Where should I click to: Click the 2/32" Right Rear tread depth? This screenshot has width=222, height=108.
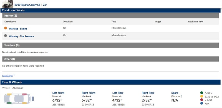(147, 100)
